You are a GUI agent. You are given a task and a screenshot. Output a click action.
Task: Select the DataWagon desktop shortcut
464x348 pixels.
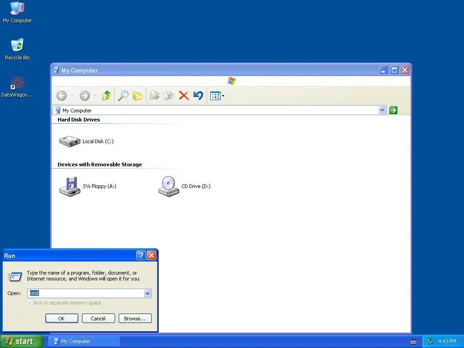coord(17,87)
